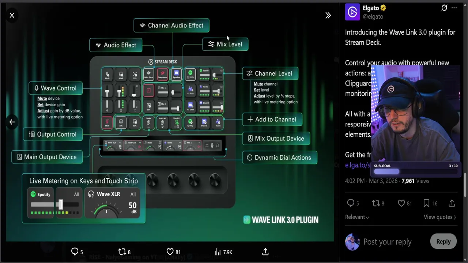The height and width of the screenshot is (263, 468).
Task: Open the Elgato profile avatar
Action: [x=352, y=12]
